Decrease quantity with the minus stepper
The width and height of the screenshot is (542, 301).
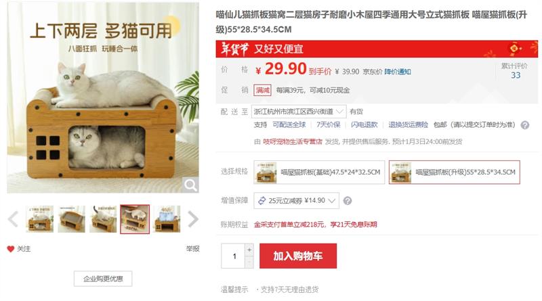pos(249,262)
